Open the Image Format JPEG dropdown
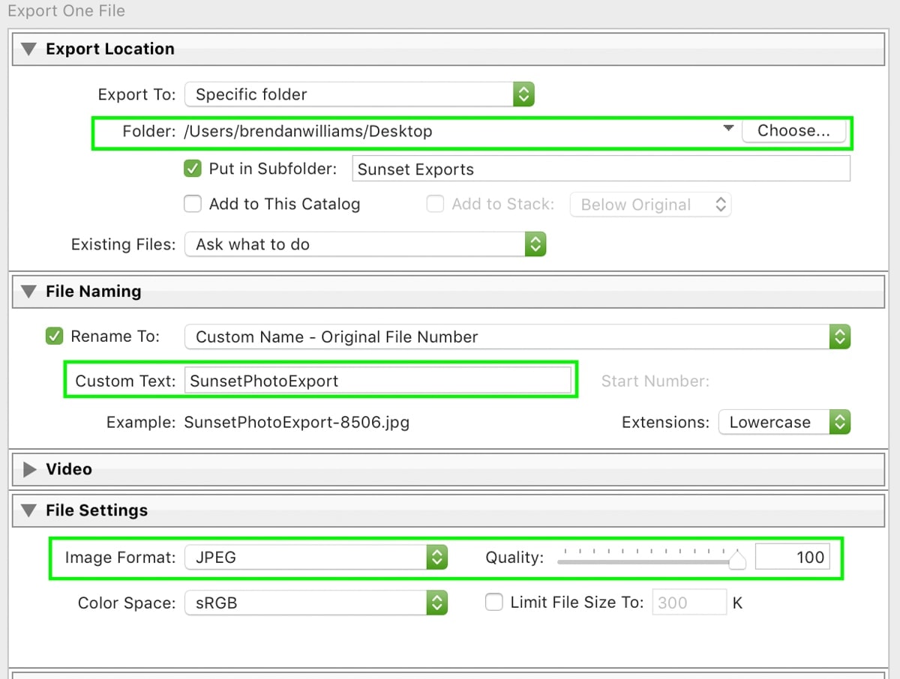 click(x=316, y=557)
